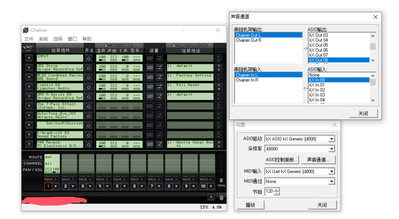The image size is (399, 219).
Task: Select Chainer Out R in rack output list
Action: [268, 40]
